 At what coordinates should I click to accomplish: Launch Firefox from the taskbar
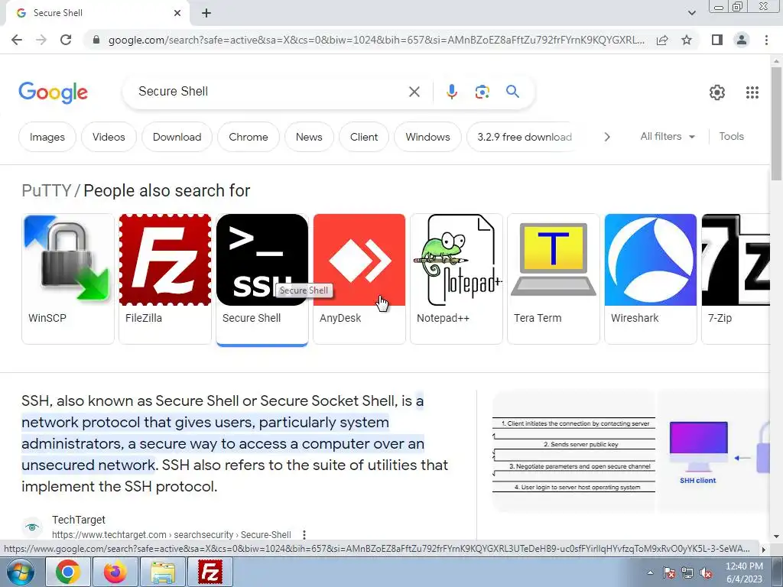(x=115, y=572)
